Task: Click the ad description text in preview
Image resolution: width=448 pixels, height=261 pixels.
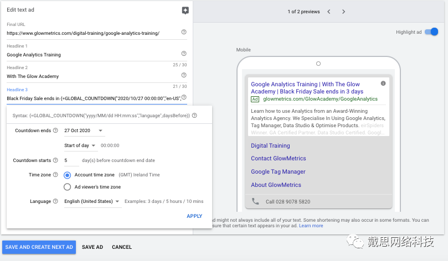Action: click(x=318, y=122)
